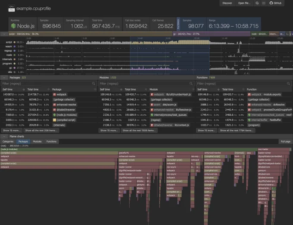This screenshot has width=293, height=225.
Task: Switch flame chart to Categories tab
Action: [8, 142]
